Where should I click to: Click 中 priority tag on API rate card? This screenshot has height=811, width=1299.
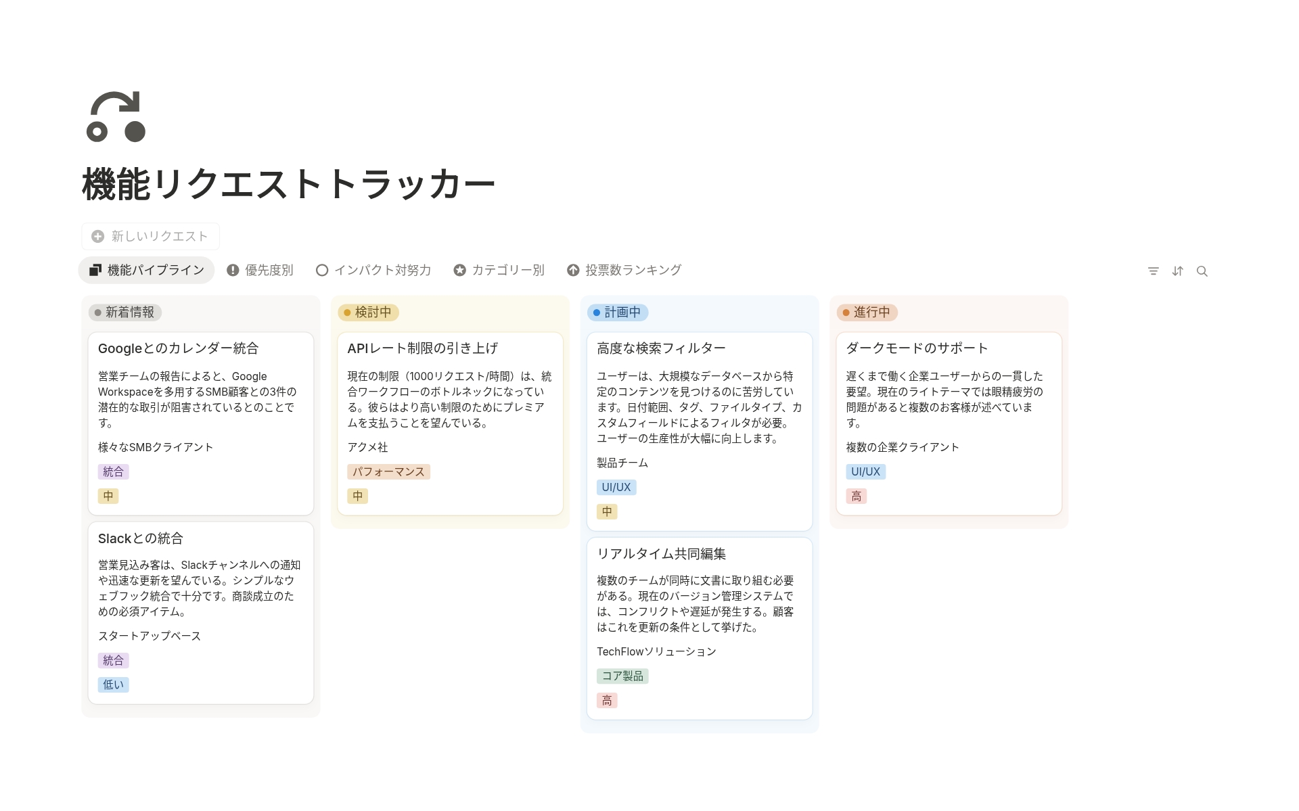pos(358,496)
